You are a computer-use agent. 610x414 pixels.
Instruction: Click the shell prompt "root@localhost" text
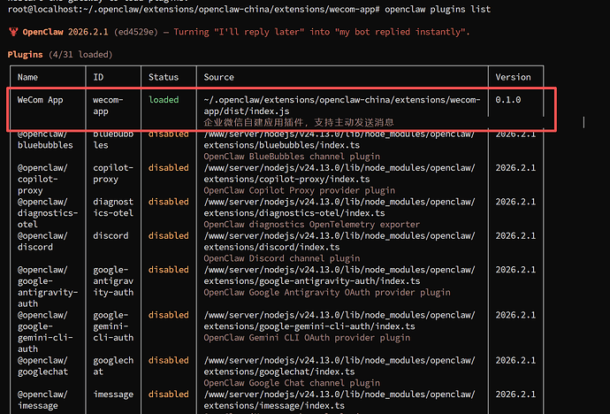45,9
